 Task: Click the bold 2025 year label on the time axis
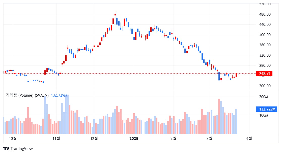[134, 138]
